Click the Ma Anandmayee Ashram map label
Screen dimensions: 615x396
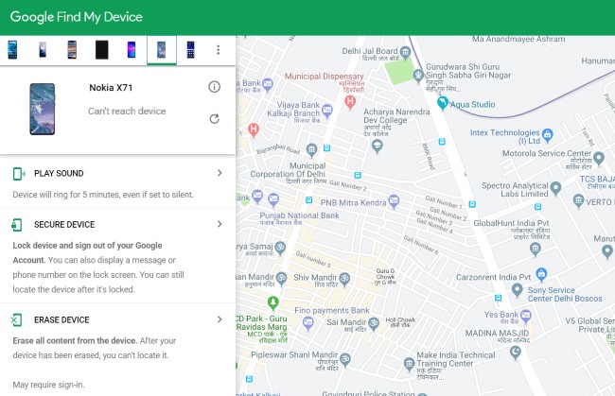tap(518, 39)
